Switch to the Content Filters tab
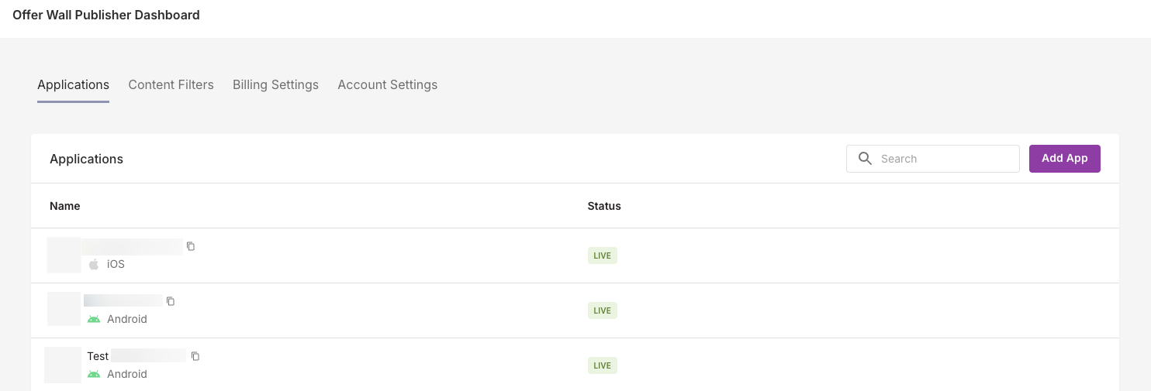This screenshot has width=1151, height=391. (x=171, y=84)
